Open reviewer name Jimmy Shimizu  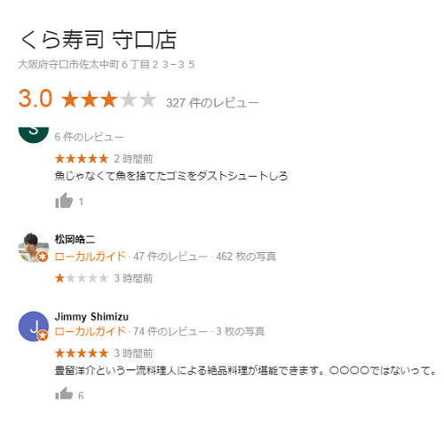point(91,317)
